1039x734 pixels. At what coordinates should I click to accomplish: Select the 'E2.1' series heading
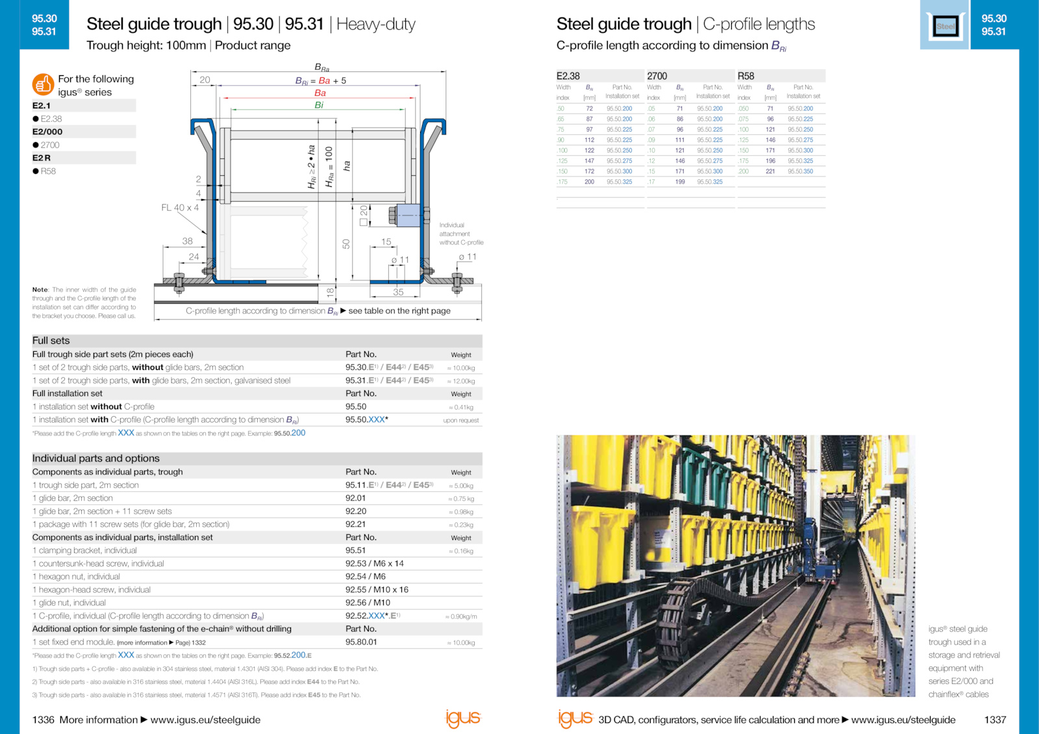(x=84, y=105)
